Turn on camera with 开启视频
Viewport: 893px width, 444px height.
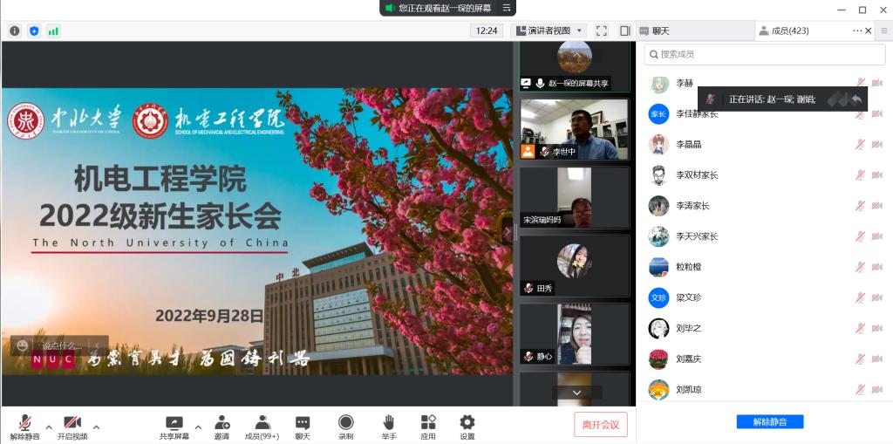point(72,425)
